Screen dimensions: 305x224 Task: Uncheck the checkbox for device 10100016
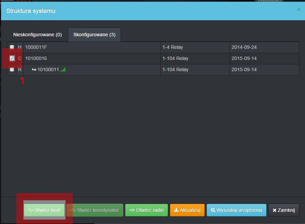[12, 58]
